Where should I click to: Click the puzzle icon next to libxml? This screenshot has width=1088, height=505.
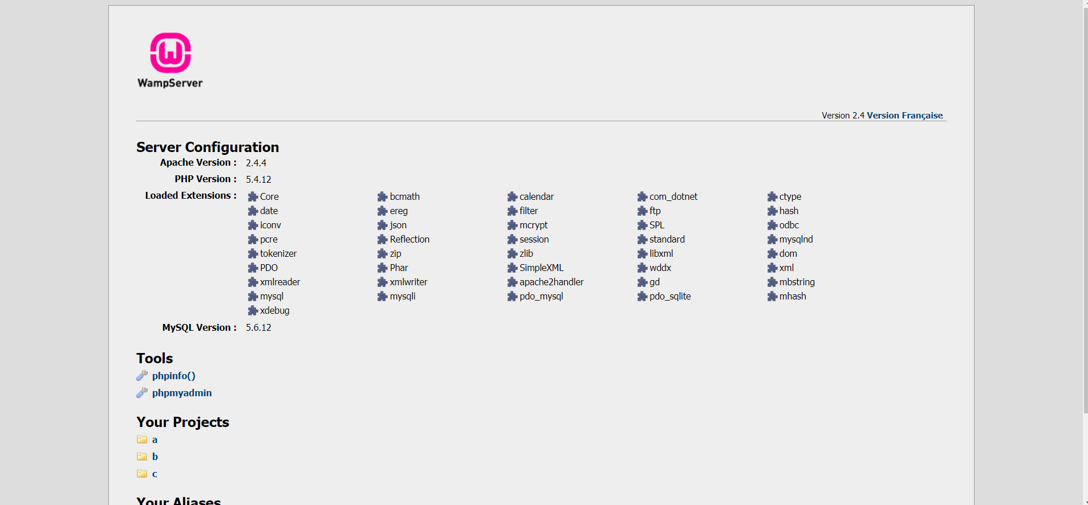(x=642, y=254)
